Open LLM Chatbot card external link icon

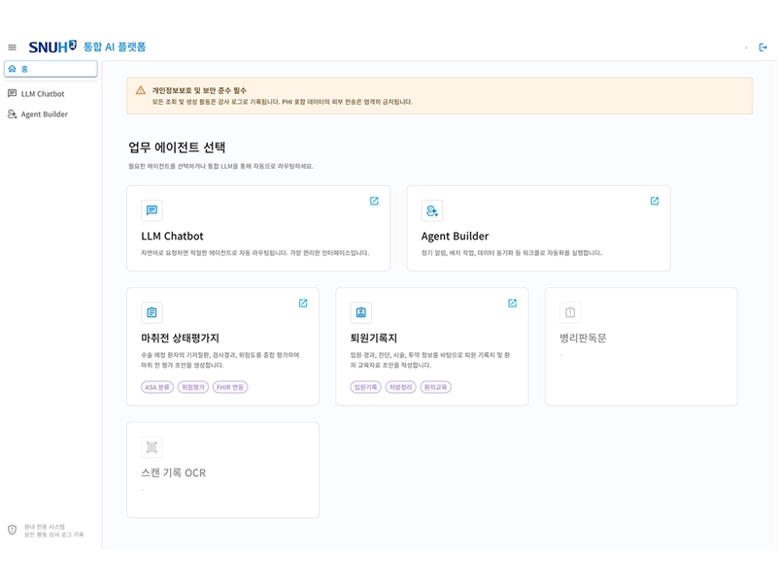click(374, 201)
